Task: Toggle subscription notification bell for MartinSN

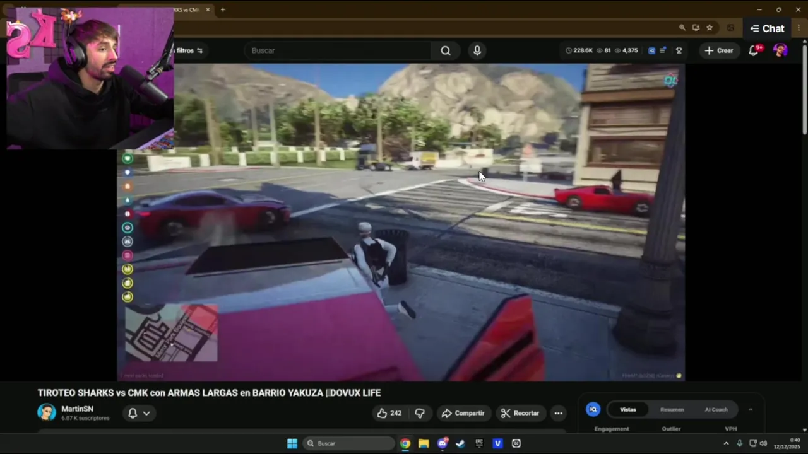Action: (x=139, y=413)
